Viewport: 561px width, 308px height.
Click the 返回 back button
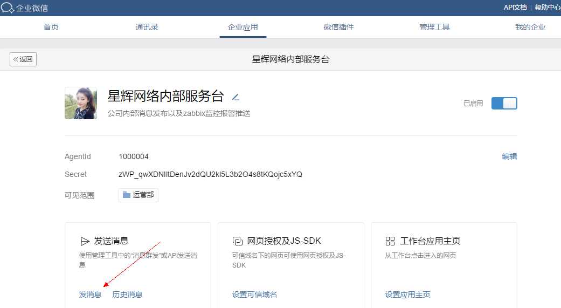(23, 59)
